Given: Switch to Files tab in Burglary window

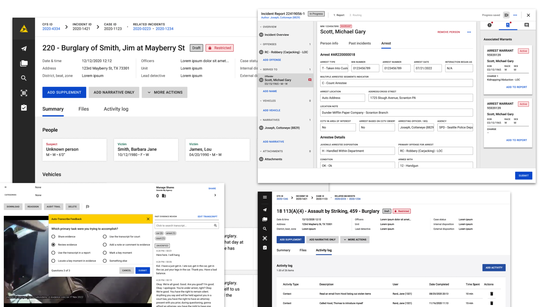Looking at the screenshot, I should (83, 109).
